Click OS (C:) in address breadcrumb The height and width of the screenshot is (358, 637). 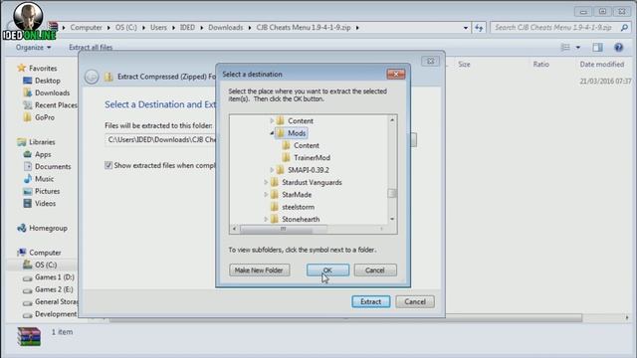pos(126,28)
